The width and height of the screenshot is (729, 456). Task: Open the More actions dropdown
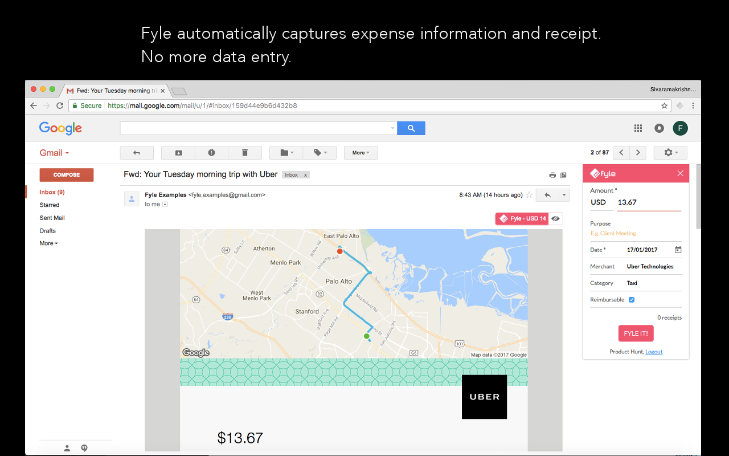[x=361, y=152]
